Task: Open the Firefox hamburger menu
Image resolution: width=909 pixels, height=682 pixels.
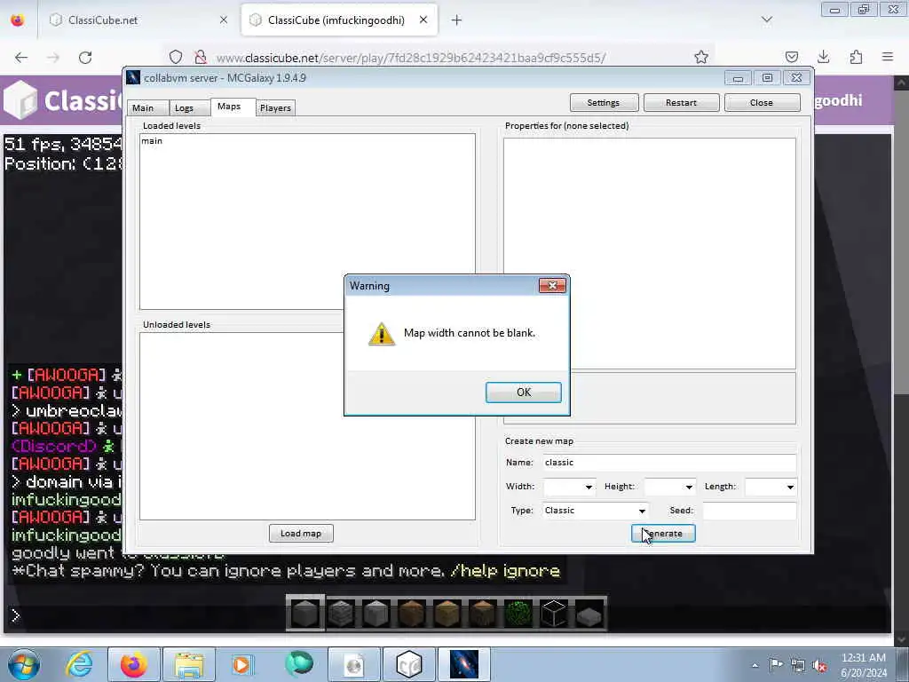Action: tap(888, 58)
